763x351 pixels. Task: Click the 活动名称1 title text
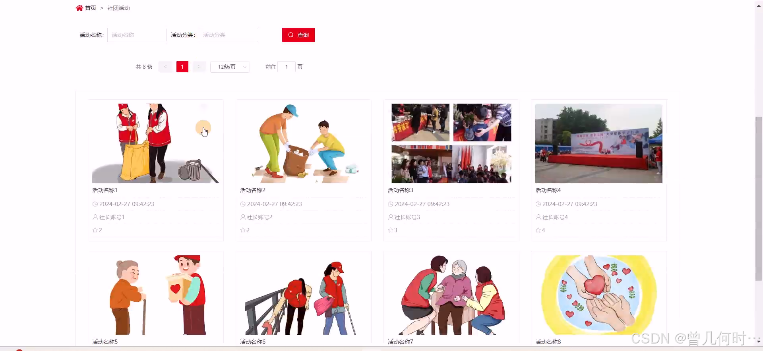click(x=105, y=190)
